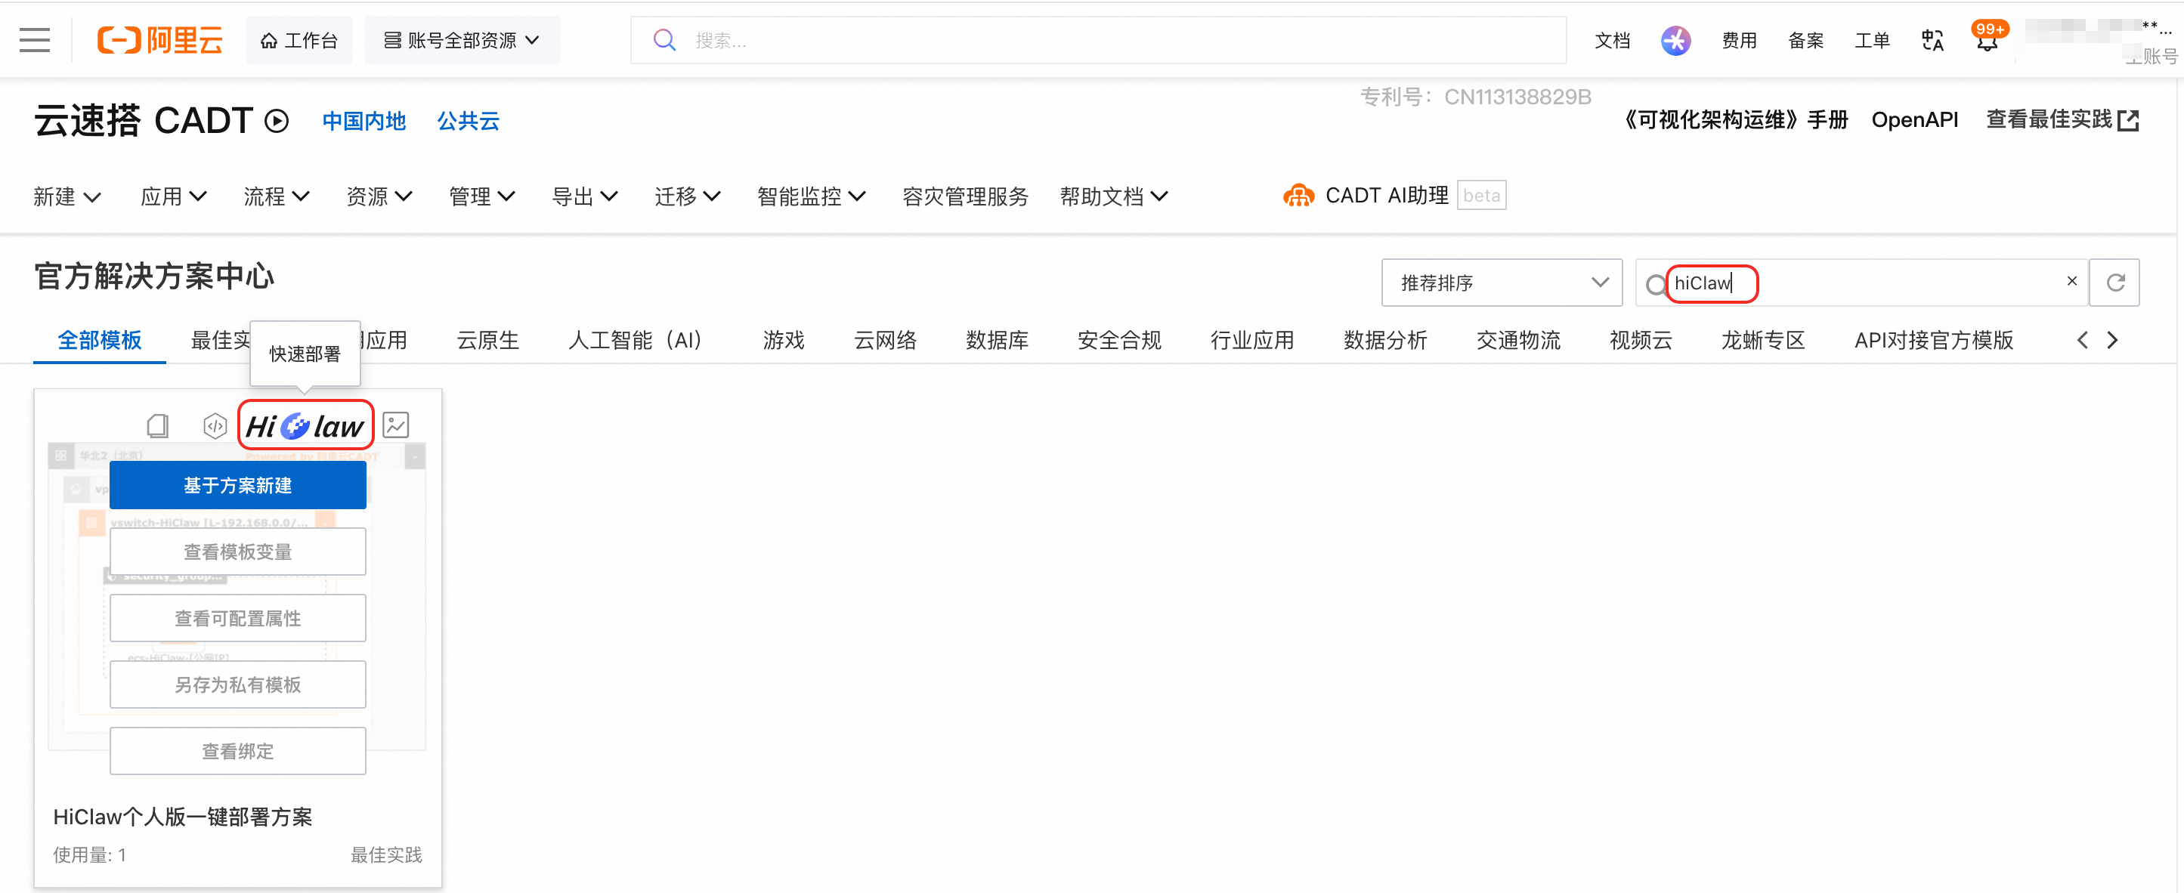2184x893 pixels.
Task: Open 查看最佳实践 external link
Action: click(2062, 119)
